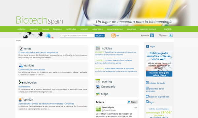Select the biocombustibles tag
The image size is (198, 118).
point(162,109)
